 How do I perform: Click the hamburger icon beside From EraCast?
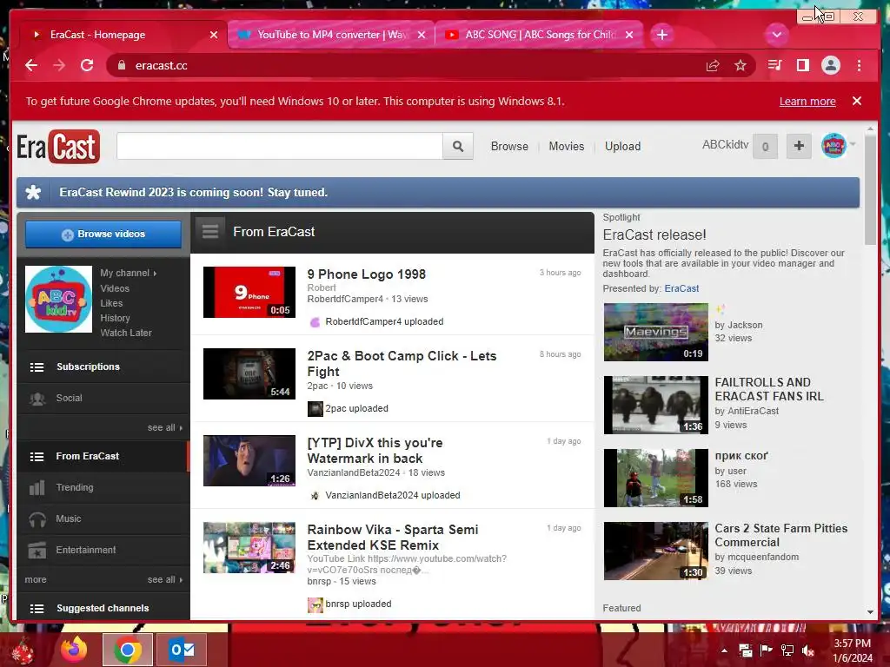[x=210, y=231]
